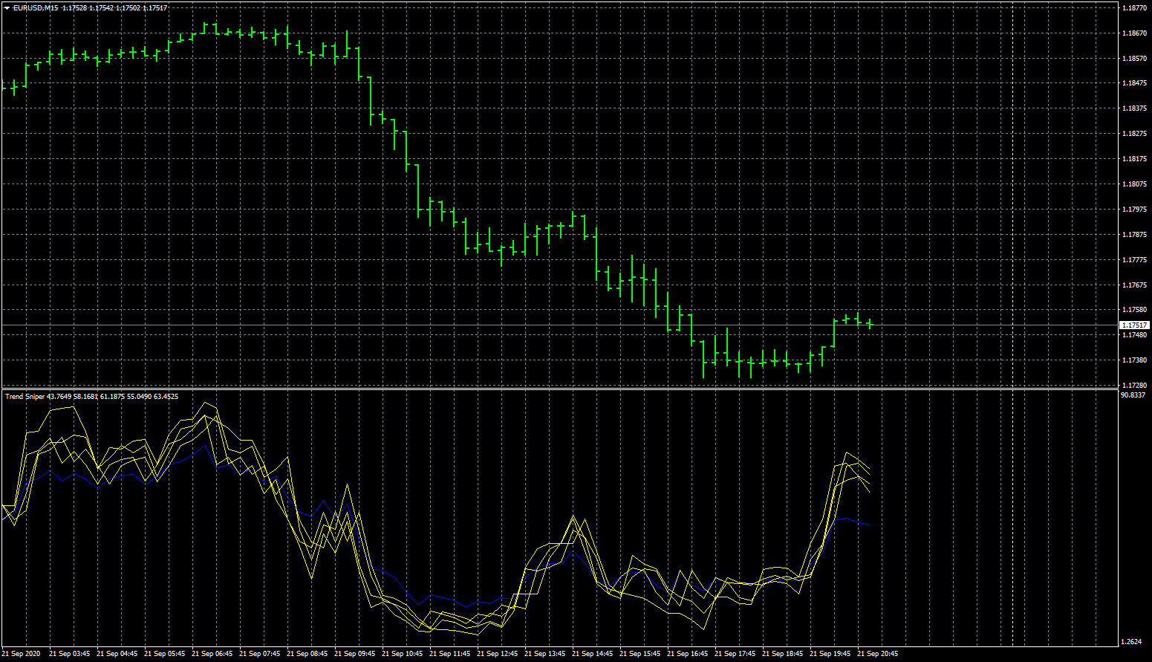Screen dimensions: 1152x662
Task: Click the 21 Sep 17:45 time label
Action: pyautogui.click(x=735, y=654)
